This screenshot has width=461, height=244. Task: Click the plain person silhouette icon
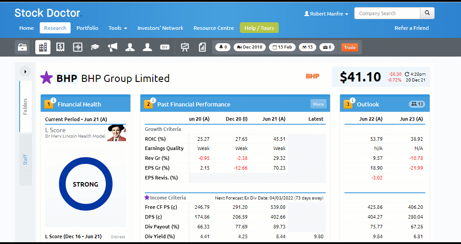(x=147, y=47)
